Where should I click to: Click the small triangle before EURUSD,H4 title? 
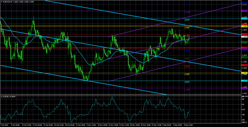click(x=2, y=2)
